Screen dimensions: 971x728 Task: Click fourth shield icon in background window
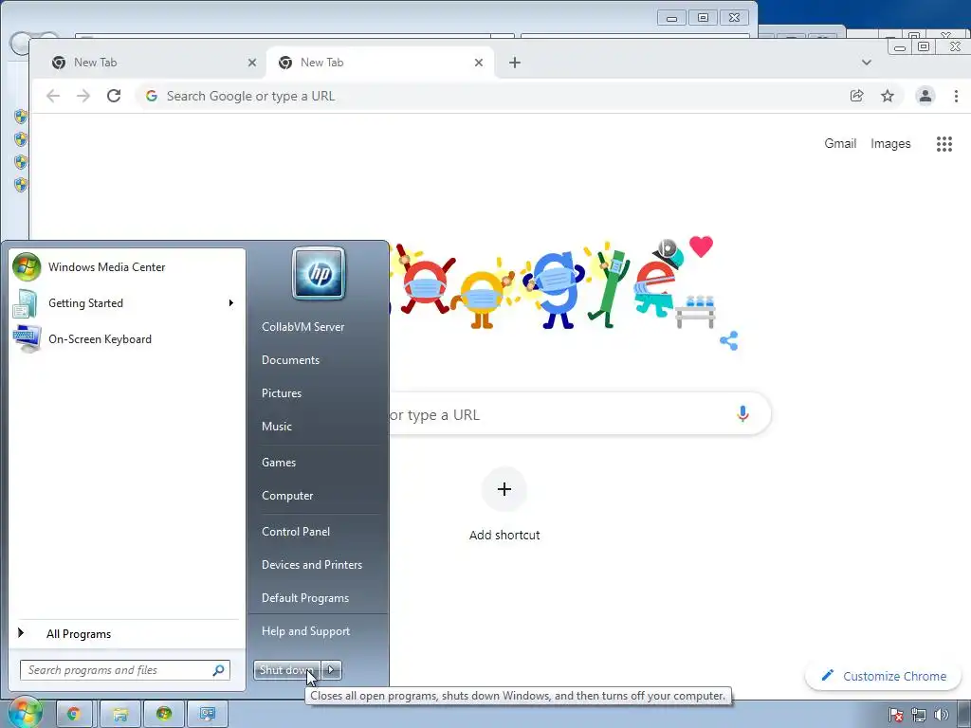(x=21, y=185)
